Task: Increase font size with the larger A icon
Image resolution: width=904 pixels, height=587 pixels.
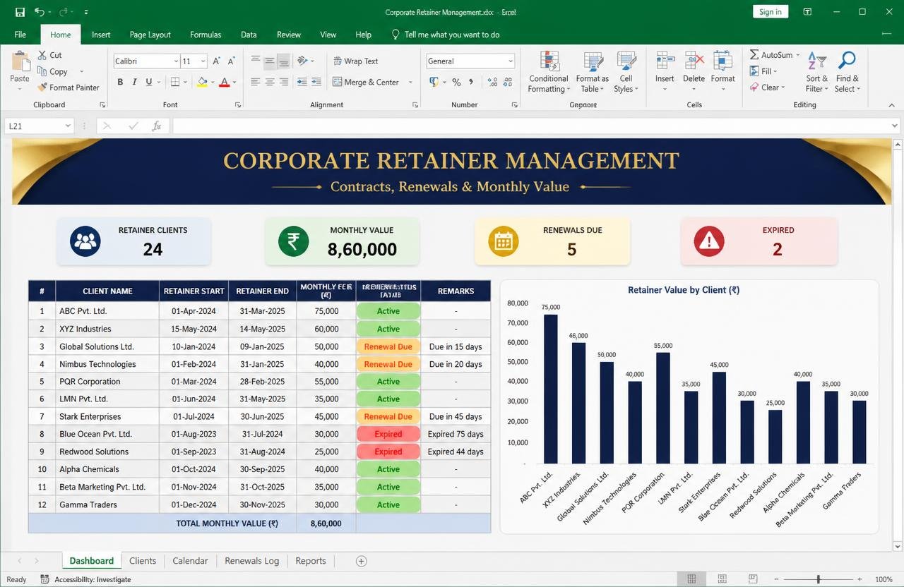Action: pos(217,61)
